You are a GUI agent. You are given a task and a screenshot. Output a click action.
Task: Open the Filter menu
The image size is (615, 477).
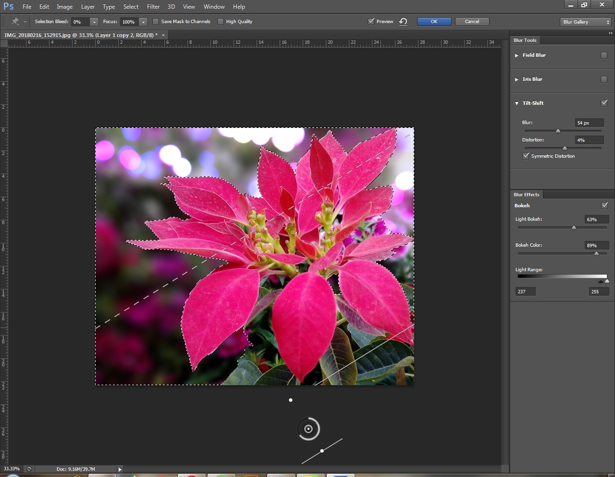[153, 7]
